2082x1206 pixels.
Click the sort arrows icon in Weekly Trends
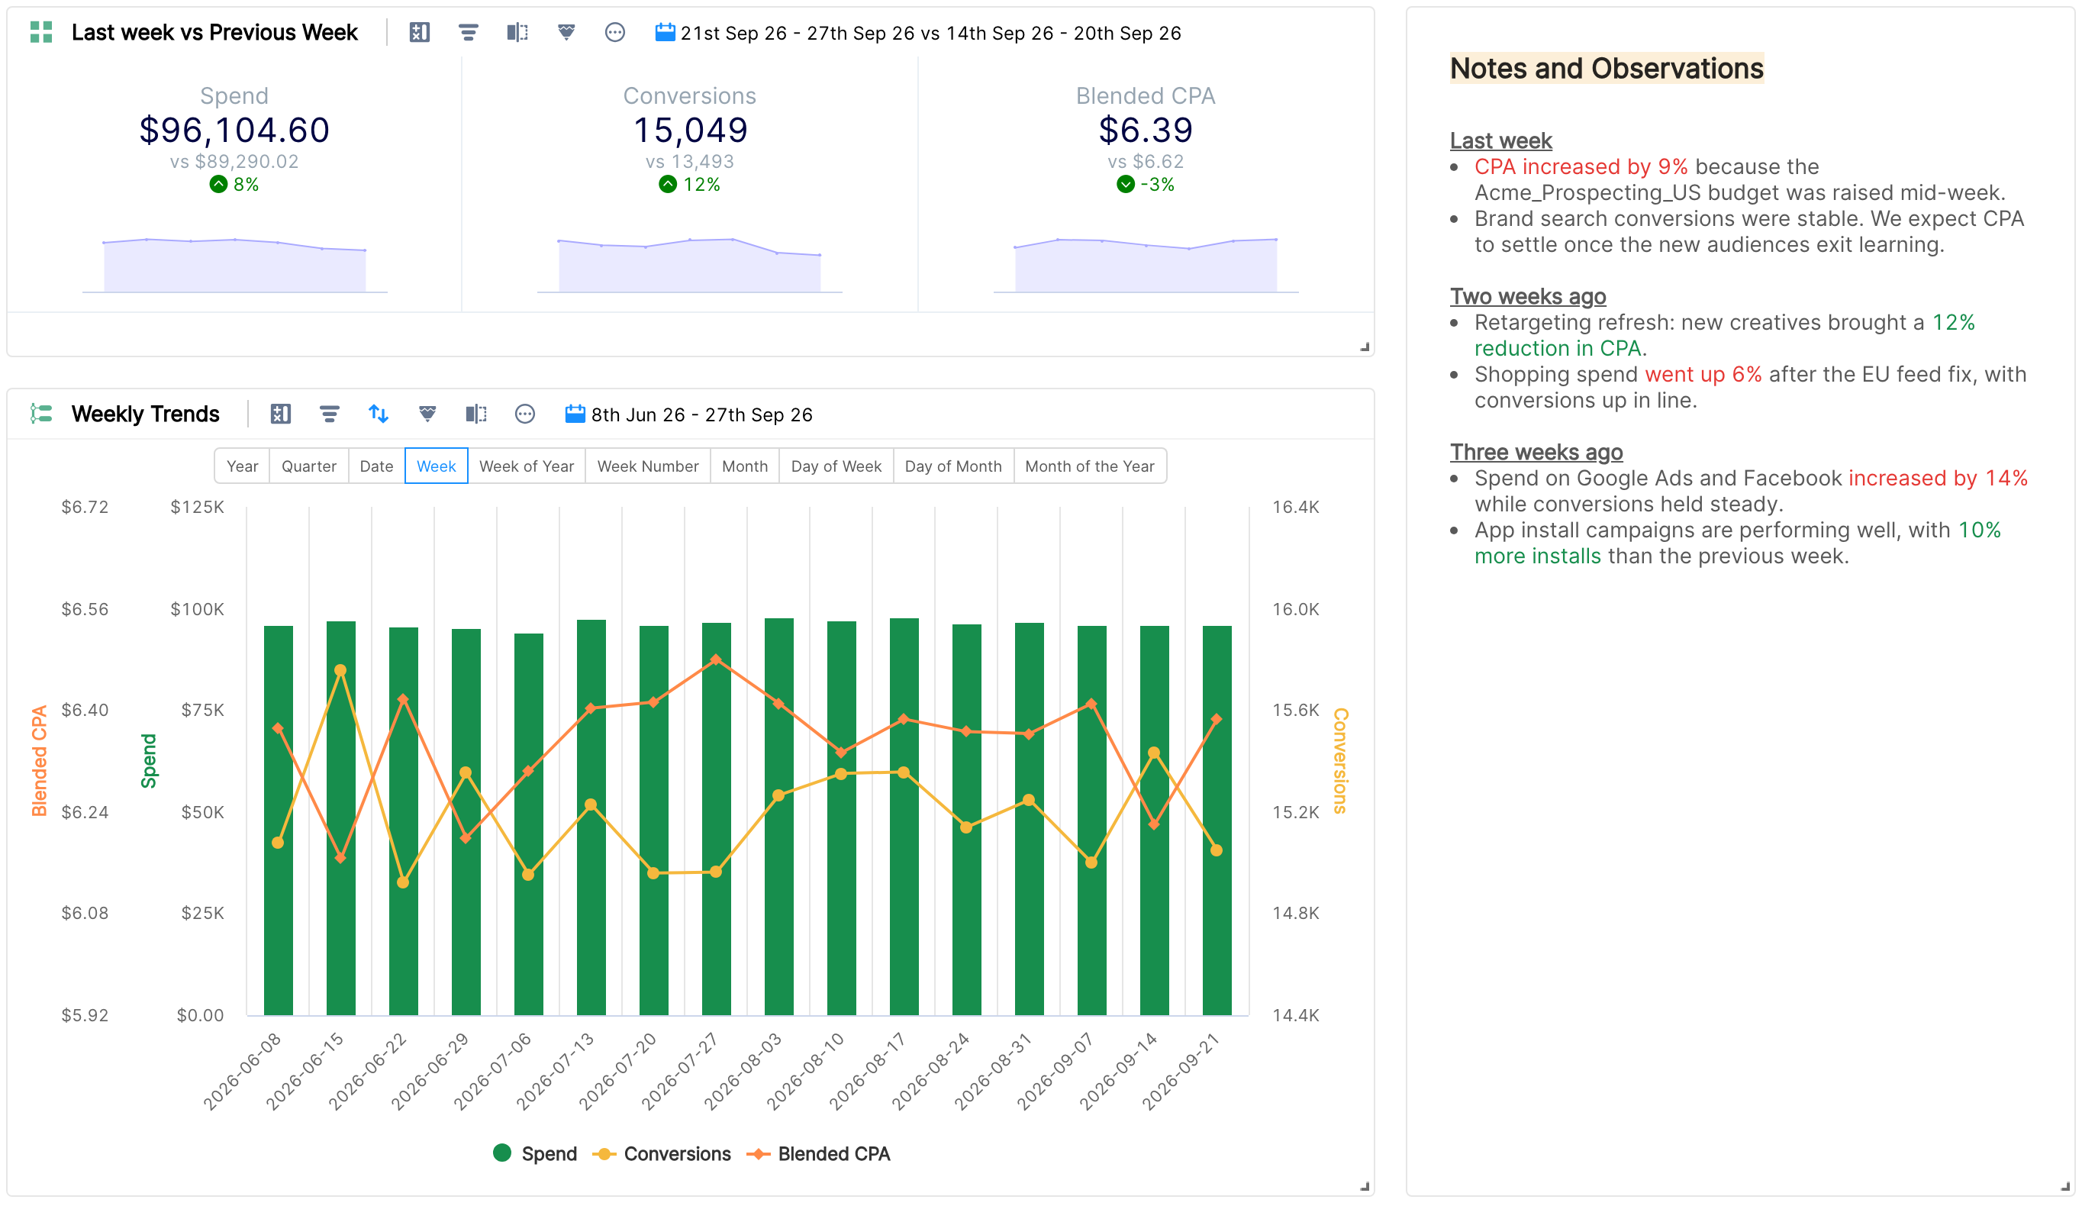point(379,414)
